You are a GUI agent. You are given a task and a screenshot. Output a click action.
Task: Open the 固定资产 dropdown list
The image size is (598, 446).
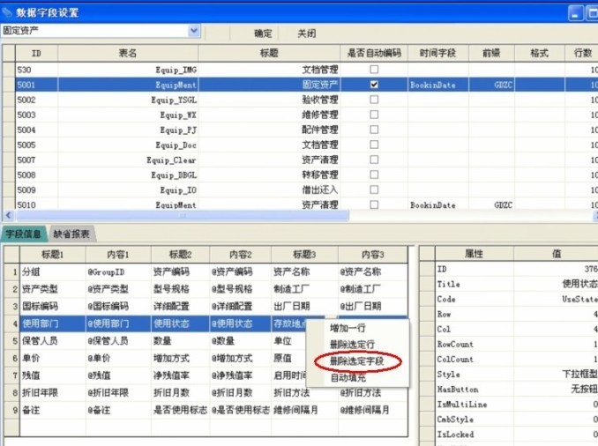[194, 31]
